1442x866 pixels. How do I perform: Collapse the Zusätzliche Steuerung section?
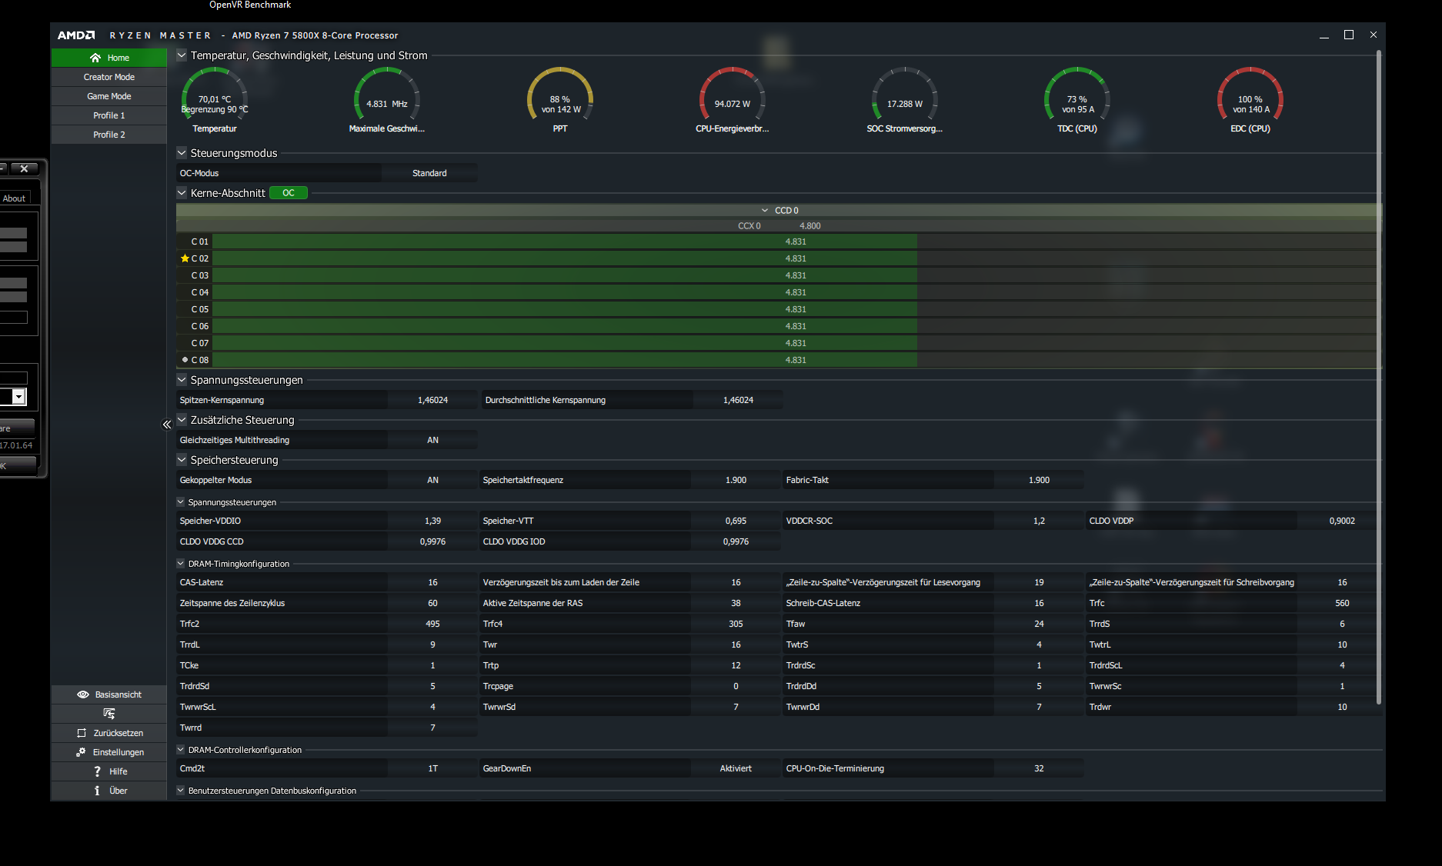(182, 420)
